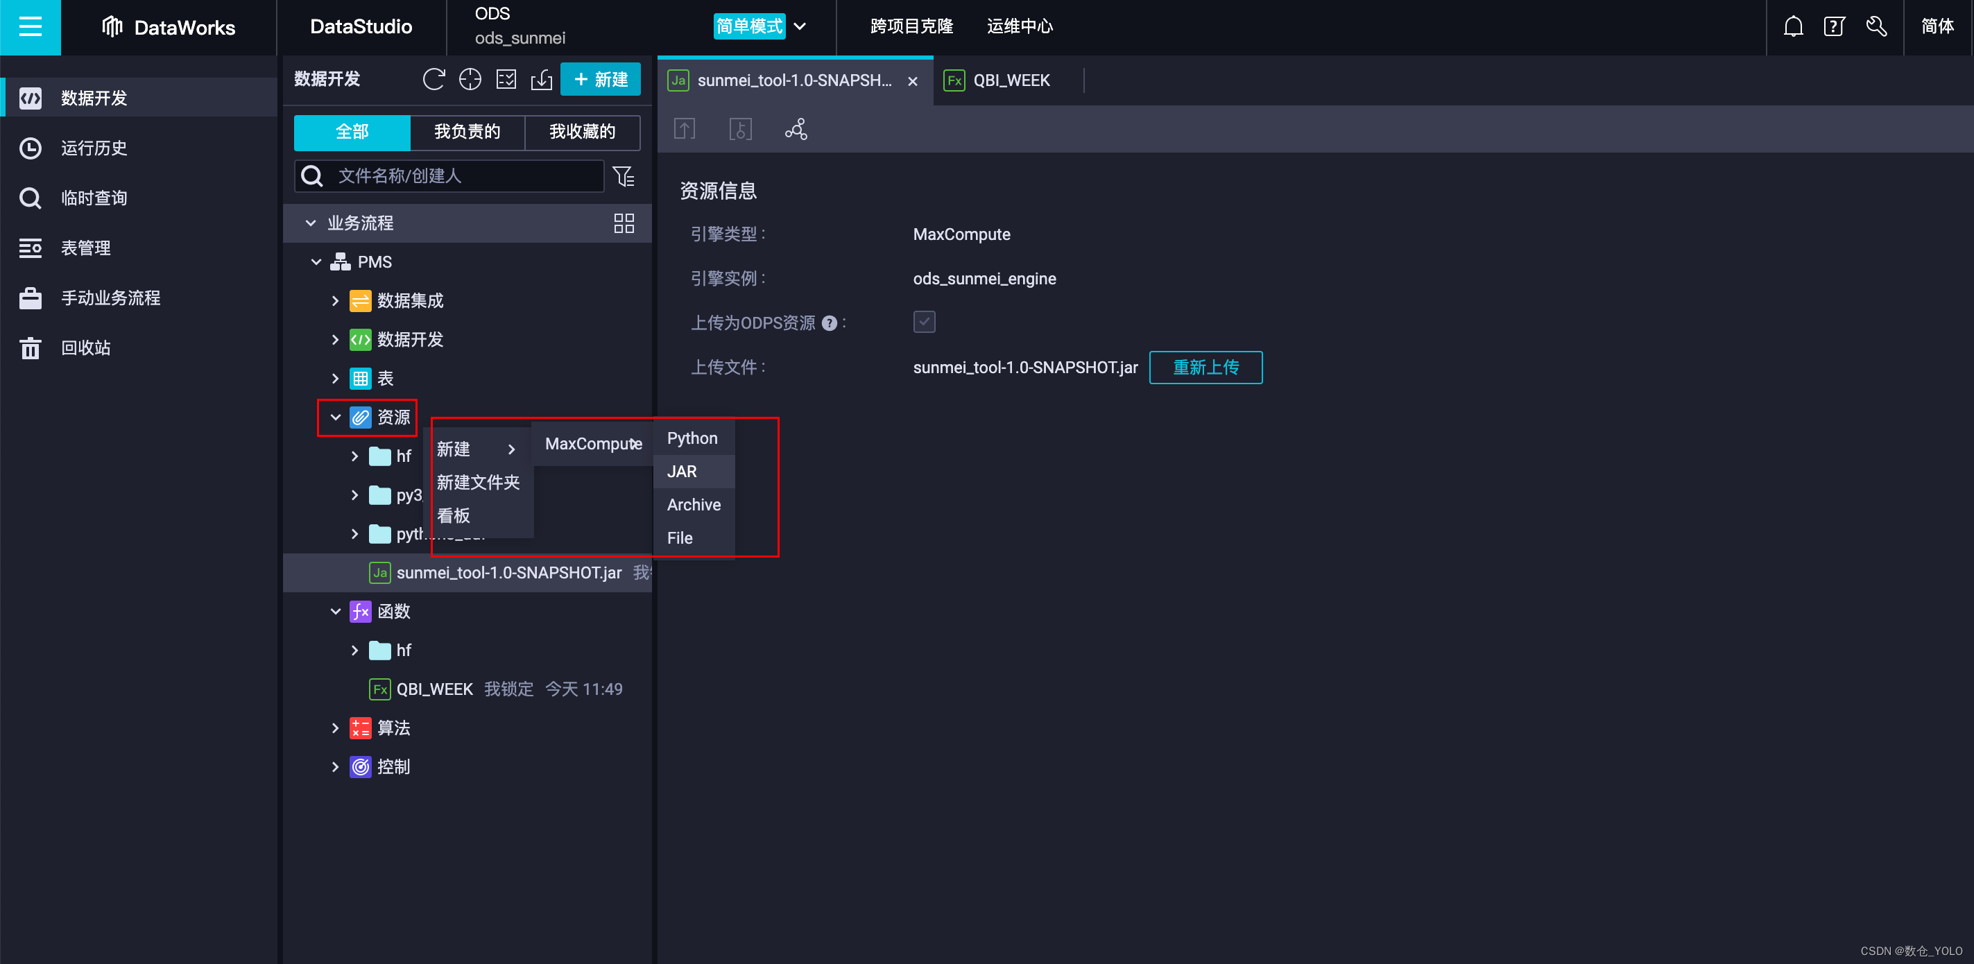Open the filter icon next to search
The height and width of the screenshot is (964, 1974).
tap(624, 176)
